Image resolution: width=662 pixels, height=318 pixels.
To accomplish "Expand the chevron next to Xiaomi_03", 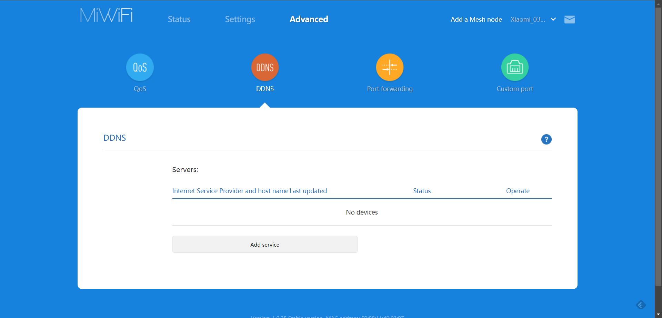I will tap(553, 19).
